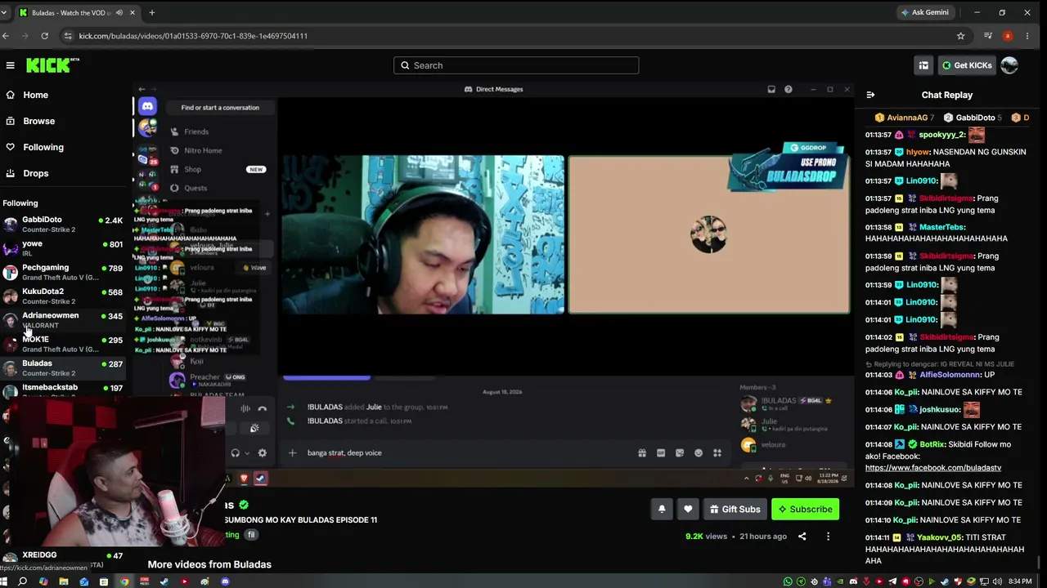Click username Yaakovv_05 in chat
The height and width of the screenshot is (588, 1047).
[940, 537]
